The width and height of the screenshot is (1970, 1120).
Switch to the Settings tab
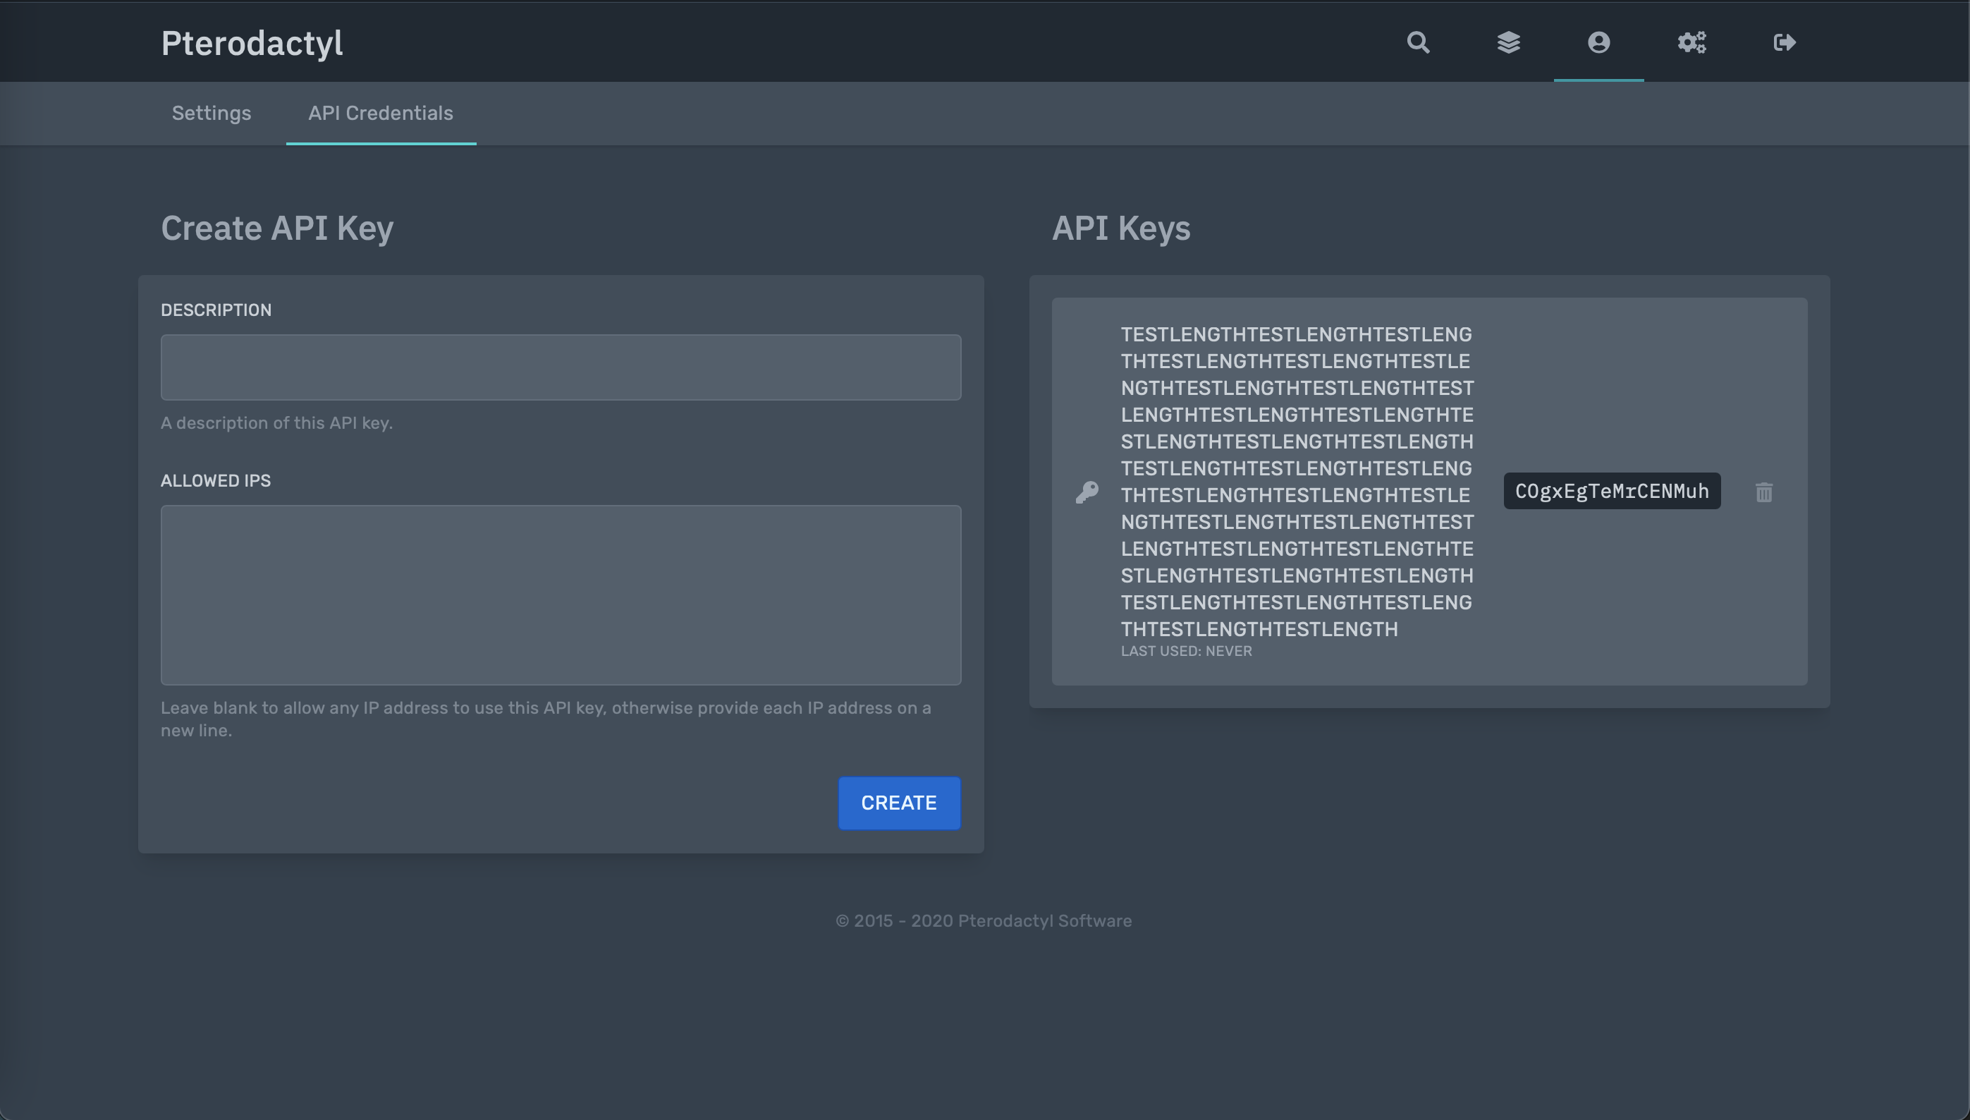click(x=212, y=113)
